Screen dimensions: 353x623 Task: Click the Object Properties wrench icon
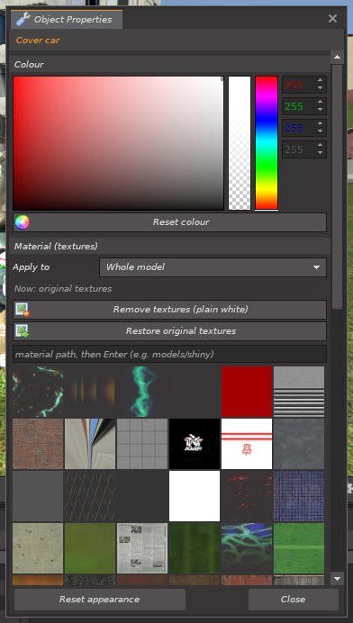coord(23,20)
